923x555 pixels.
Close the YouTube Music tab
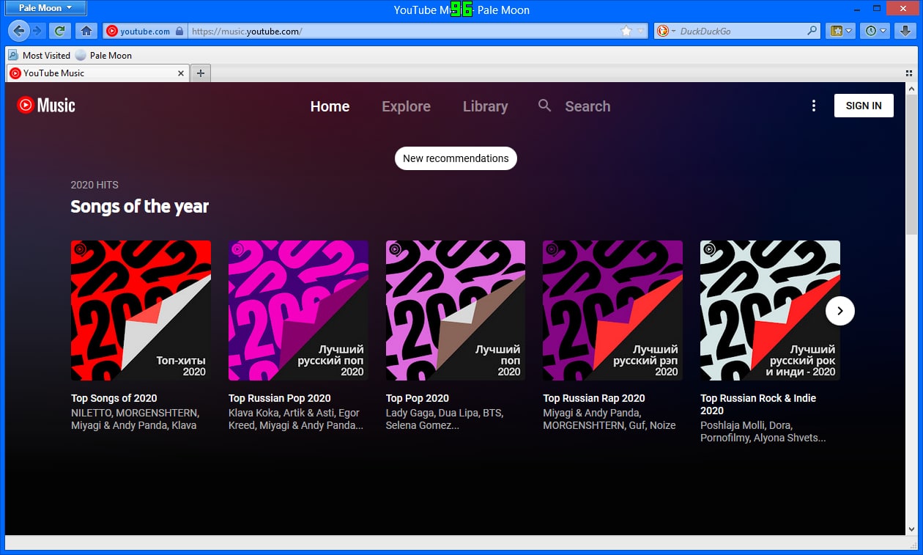pyautogui.click(x=181, y=73)
